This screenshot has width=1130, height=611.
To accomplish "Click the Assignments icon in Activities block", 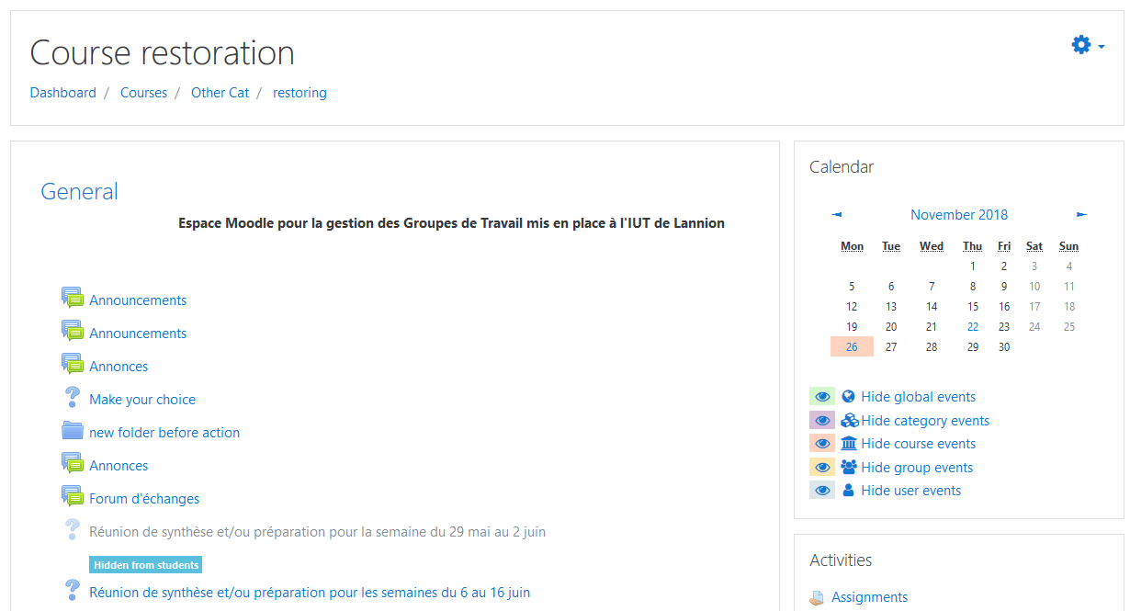I will pos(817,597).
